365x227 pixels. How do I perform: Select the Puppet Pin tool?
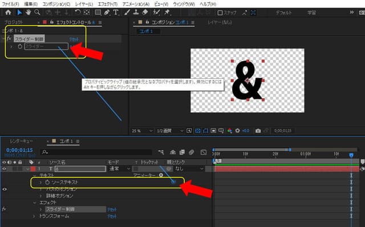pos(167,13)
